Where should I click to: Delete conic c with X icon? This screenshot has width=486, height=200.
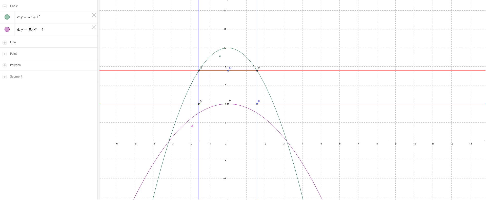[x=94, y=15]
